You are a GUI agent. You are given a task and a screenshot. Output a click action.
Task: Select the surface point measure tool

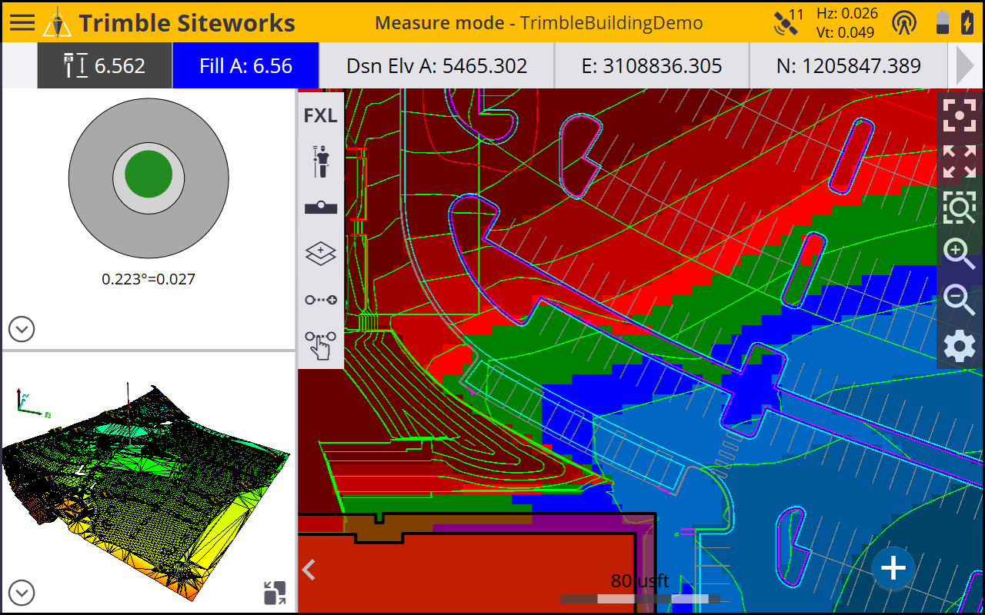coord(321,207)
